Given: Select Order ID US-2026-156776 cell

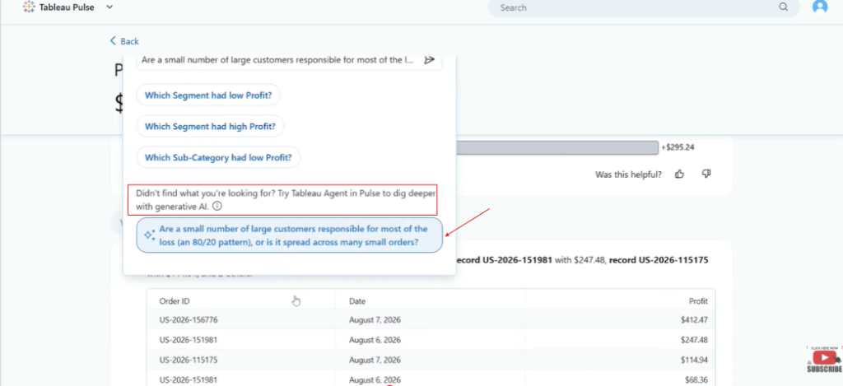Looking at the screenshot, I should click(x=189, y=320).
